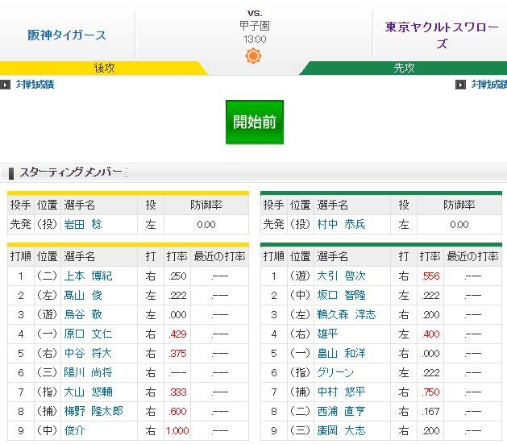Click the 防御率 header in the 阪神 pitcher table
This screenshot has height=444, width=507.
coord(206,205)
